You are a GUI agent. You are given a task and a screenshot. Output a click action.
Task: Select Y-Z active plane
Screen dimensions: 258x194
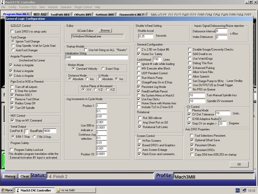(x=95, y=89)
